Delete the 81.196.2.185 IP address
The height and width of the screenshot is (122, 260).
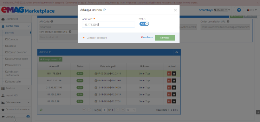point(174,95)
